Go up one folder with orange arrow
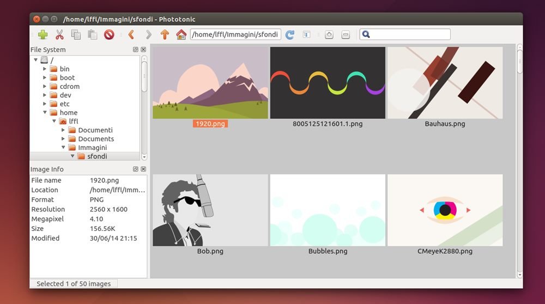545x304 pixels. click(x=165, y=34)
